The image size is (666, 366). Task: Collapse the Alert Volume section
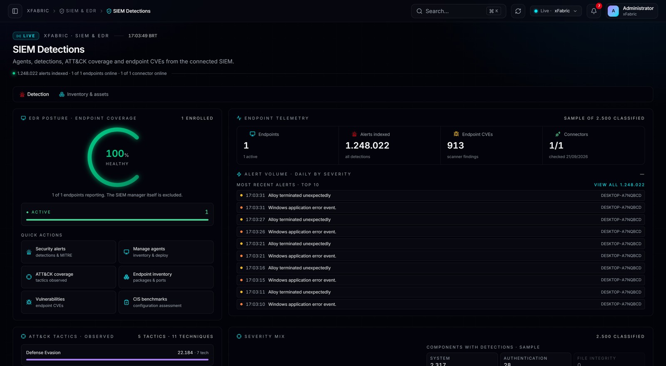click(642, 174)
